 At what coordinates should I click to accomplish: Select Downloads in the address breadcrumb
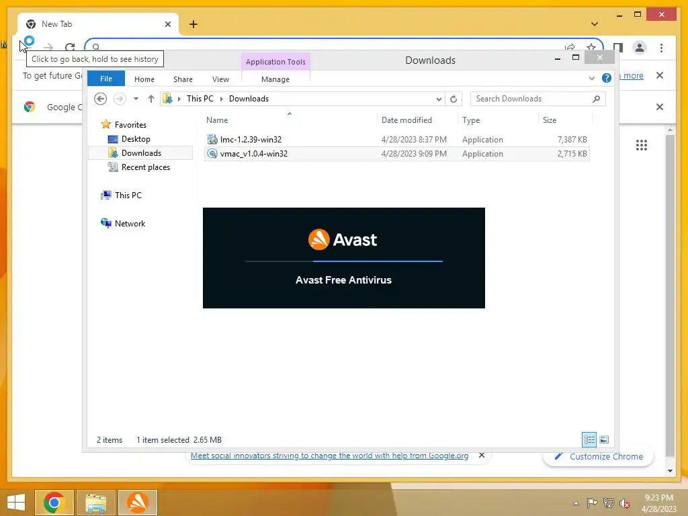(x=249, y=99)
